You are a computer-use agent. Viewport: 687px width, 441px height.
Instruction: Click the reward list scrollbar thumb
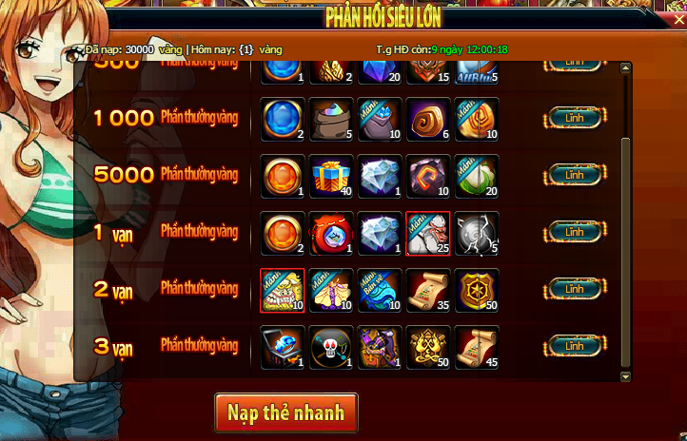pos(626,253)
